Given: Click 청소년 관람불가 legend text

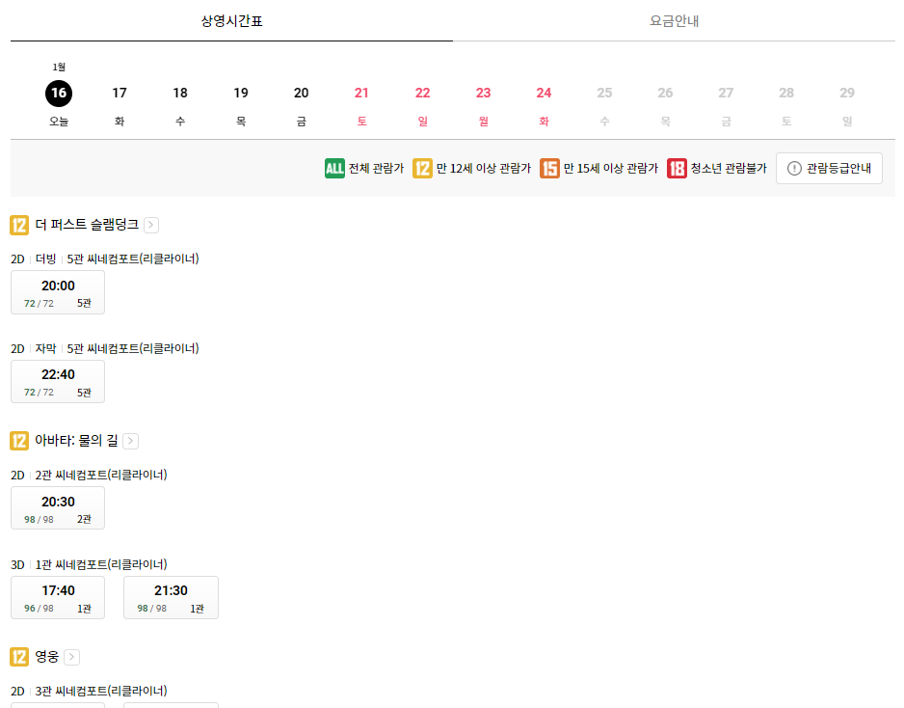Looking at the screenshot, I should coord(729,169).
